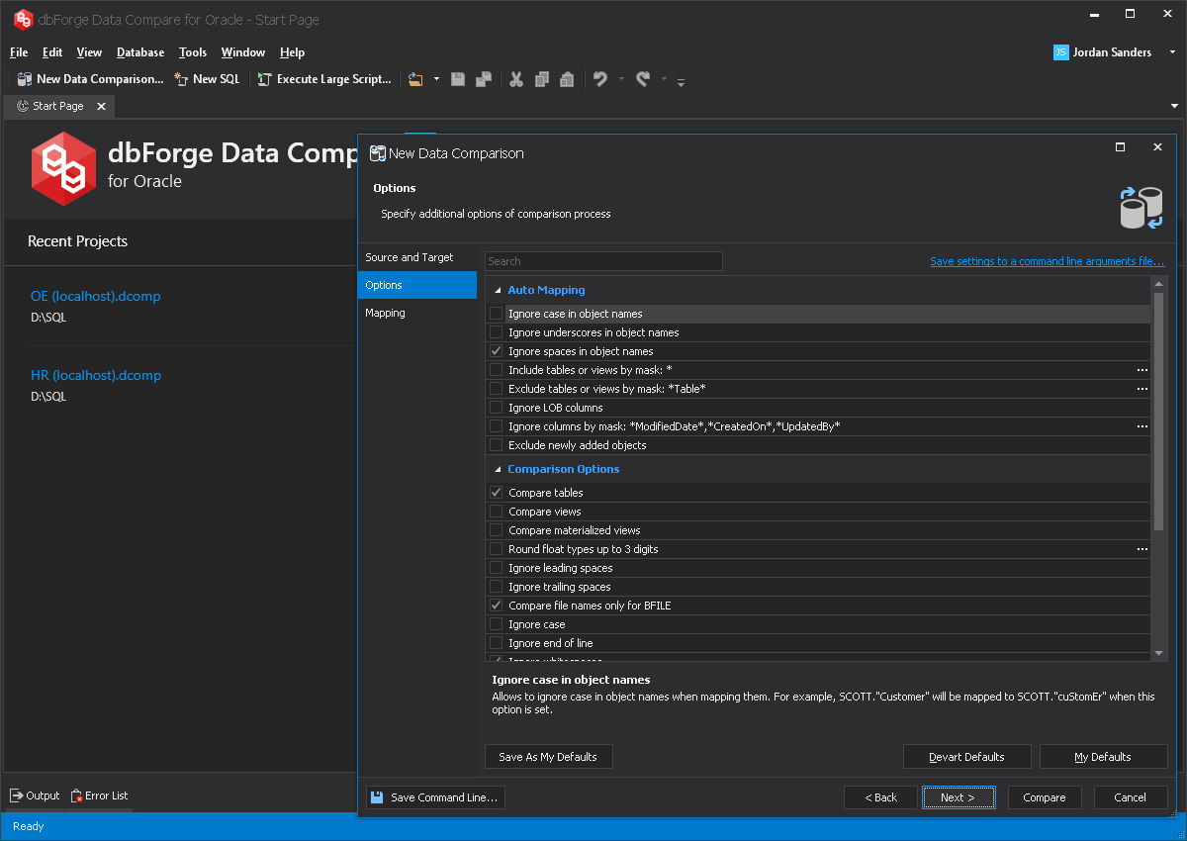Enable Ignore case in object names

click(496, 314)
